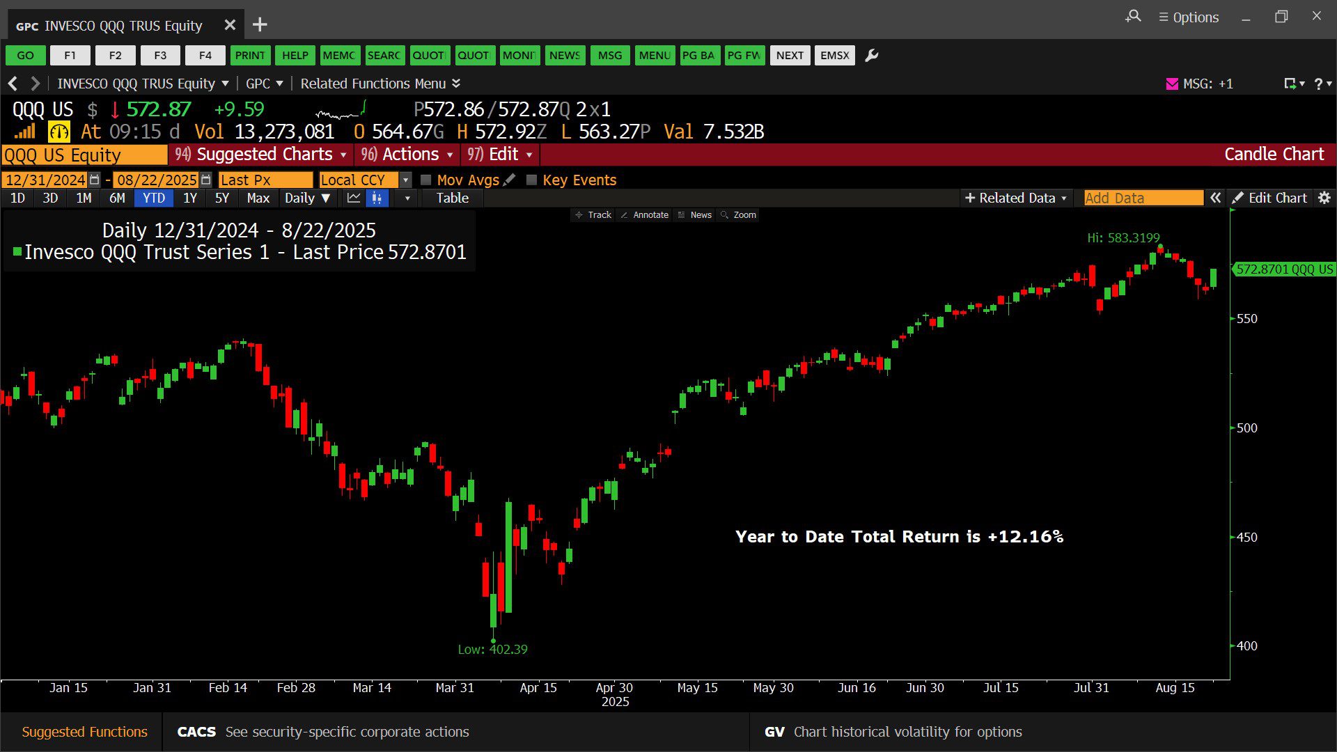Enable the Key Events checkbox
Screen dimensions: 1337x752
tap(532, 180)
